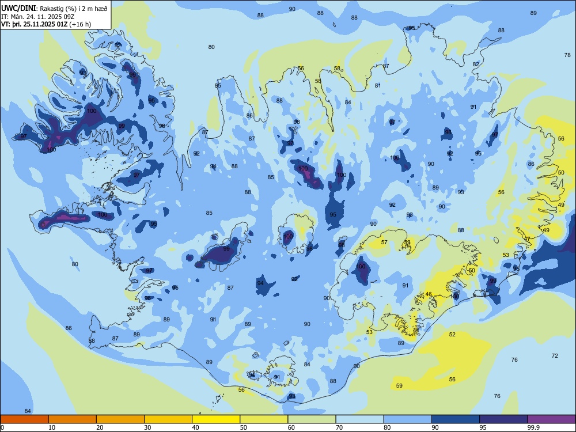Click the map value '82' in the northeast

click(476, 65)
